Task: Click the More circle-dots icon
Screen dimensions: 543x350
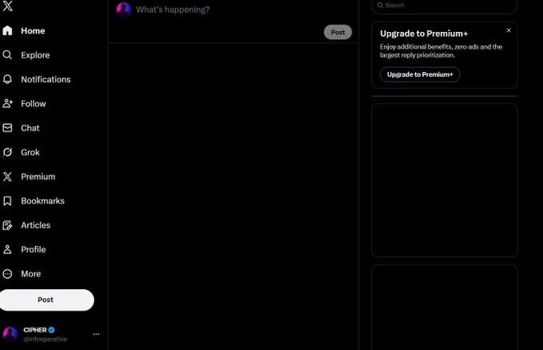Action: 7,274
